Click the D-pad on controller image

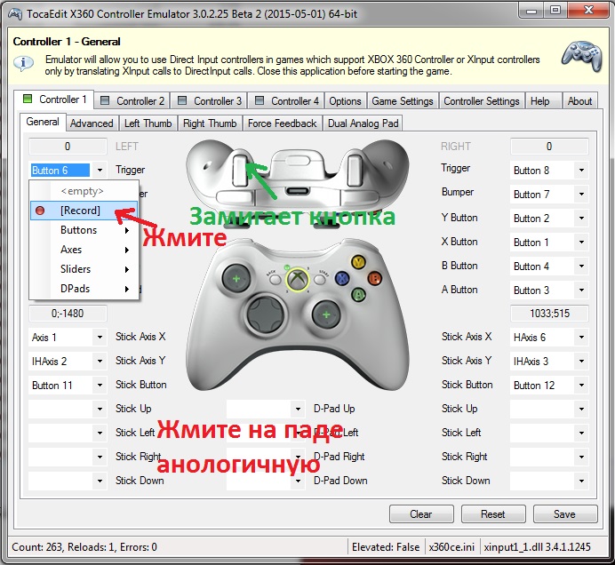click(x=266, y=314)
